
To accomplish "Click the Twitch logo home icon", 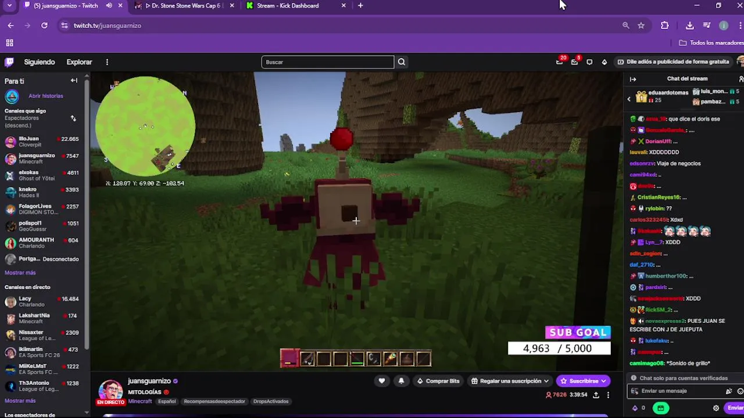I will 9,62.
